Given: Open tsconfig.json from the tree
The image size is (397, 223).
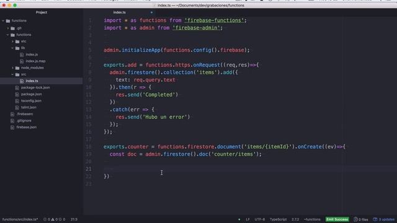Looking at the screenshot, I should (x=31, y=100).
